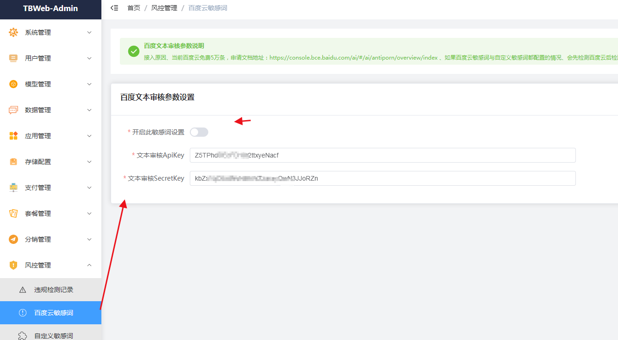The image size is (618, 340).
Task: Open the 系统管理 menu label
Action: [38, 32]
